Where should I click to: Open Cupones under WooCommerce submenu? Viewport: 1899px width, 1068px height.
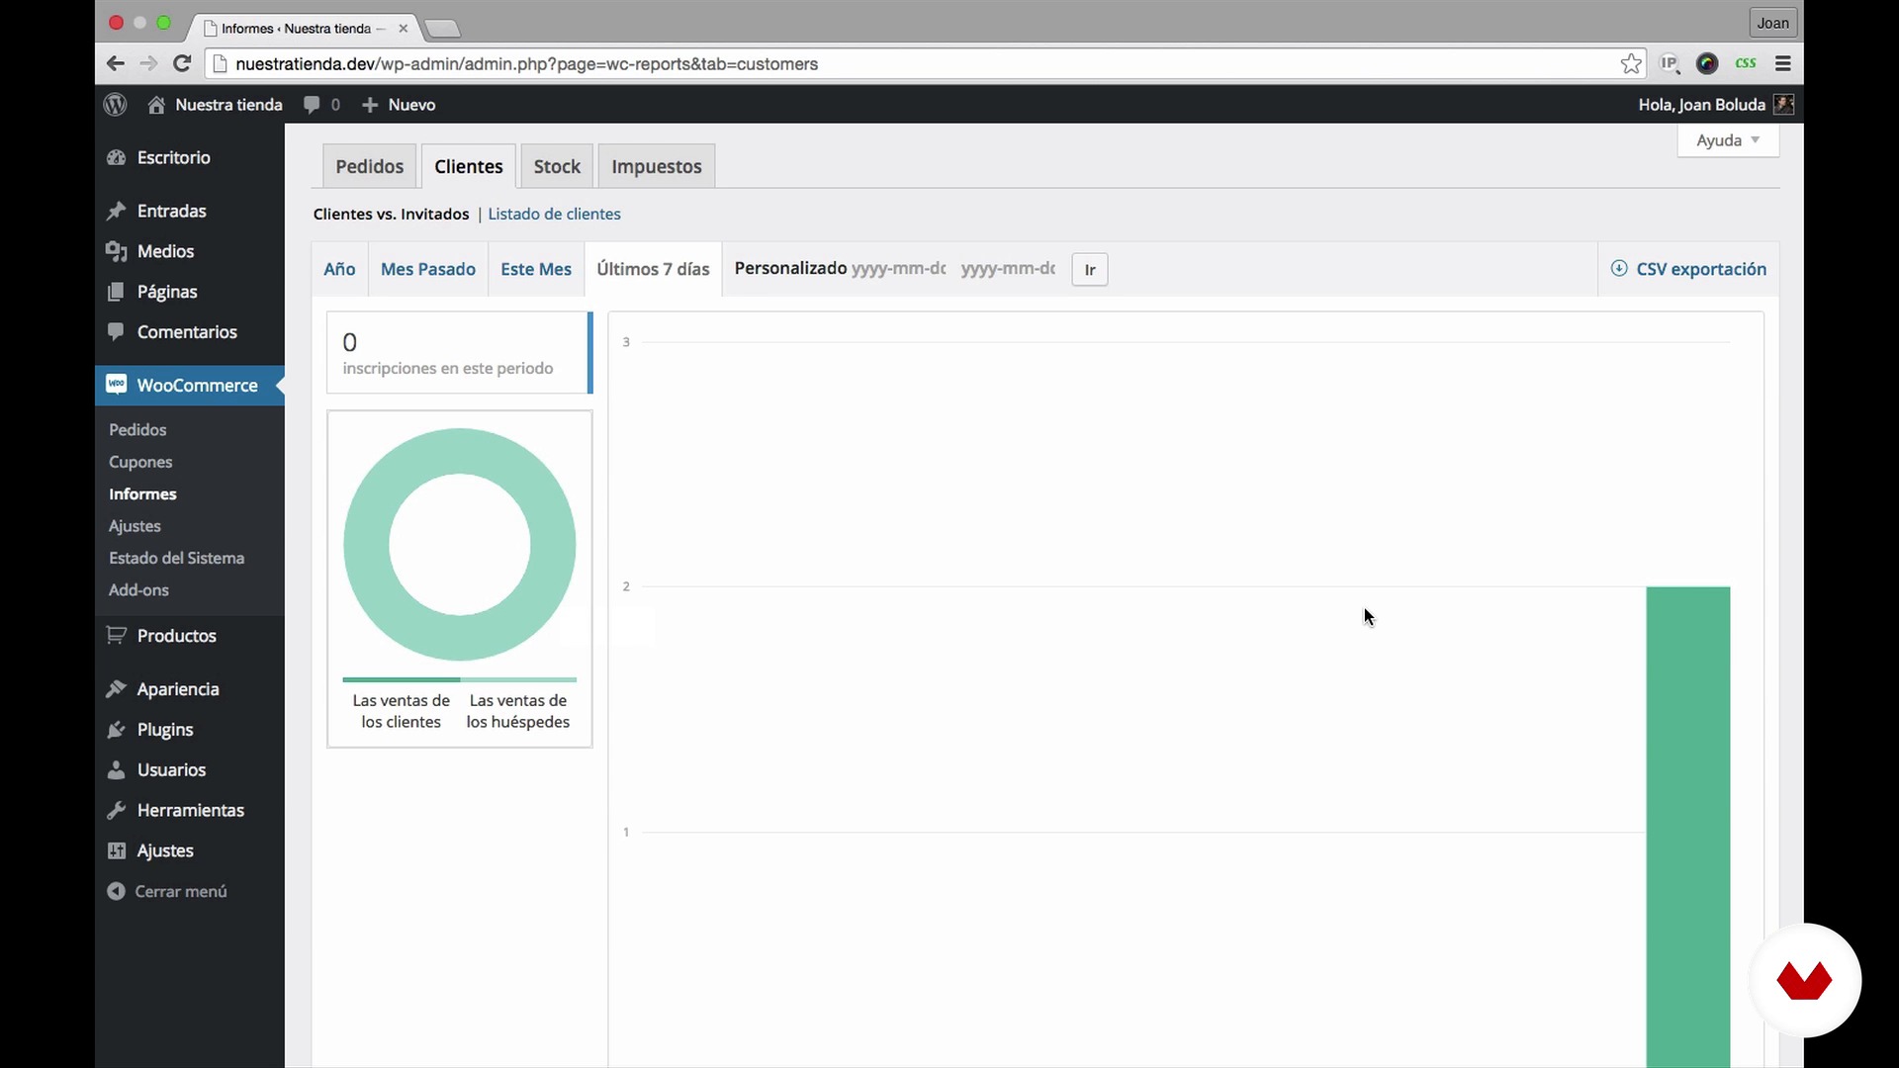tap(140, 462)
